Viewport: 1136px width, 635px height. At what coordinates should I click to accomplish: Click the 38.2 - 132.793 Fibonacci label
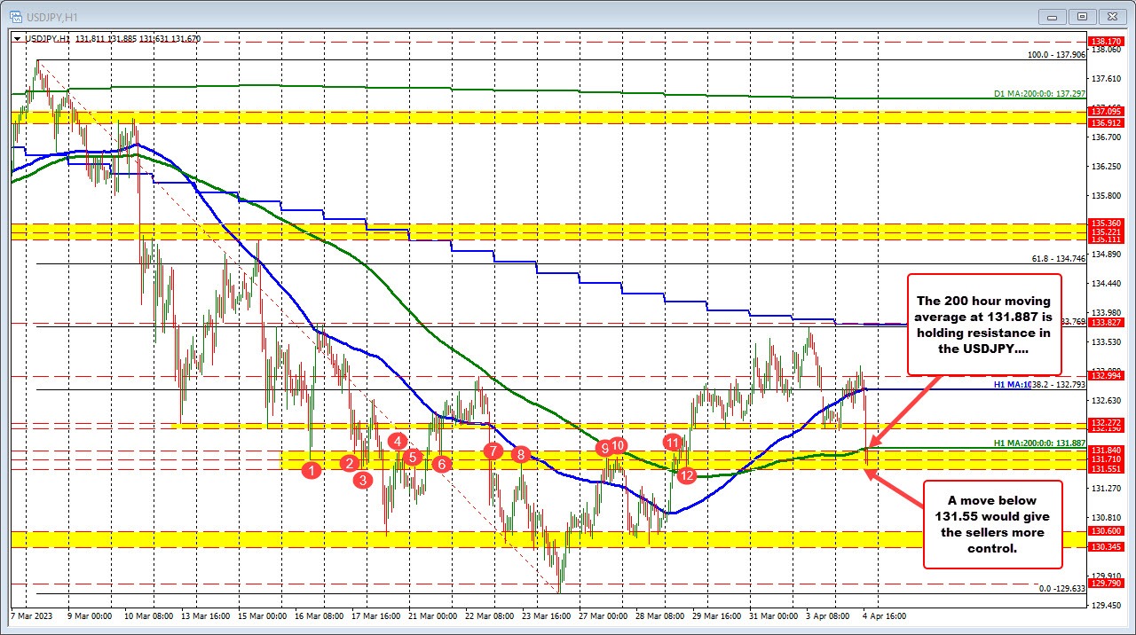(1060, 385)
